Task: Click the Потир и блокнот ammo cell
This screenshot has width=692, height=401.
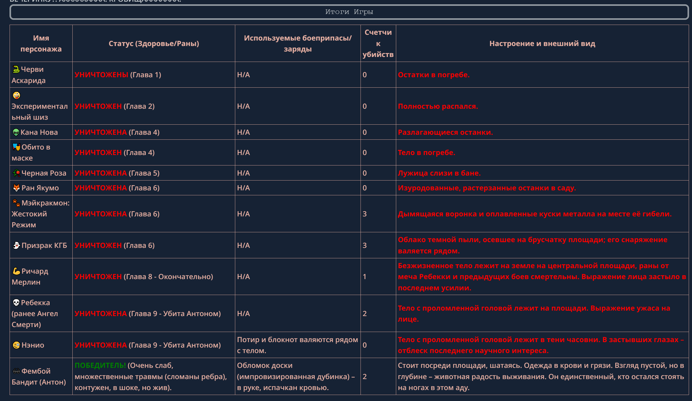Action: [x=297, y=345]
